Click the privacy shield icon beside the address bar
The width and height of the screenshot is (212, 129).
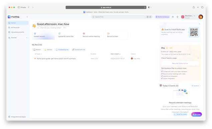[149, 7]
